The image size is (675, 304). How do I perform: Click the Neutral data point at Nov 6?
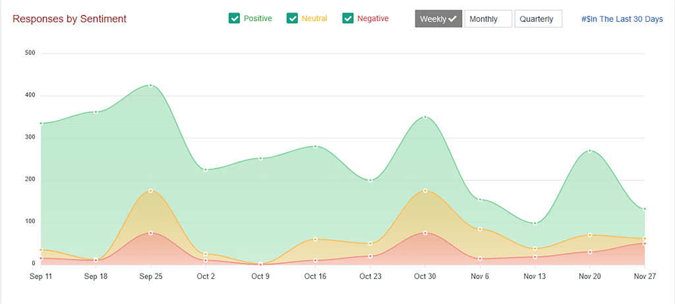point(480,229)
